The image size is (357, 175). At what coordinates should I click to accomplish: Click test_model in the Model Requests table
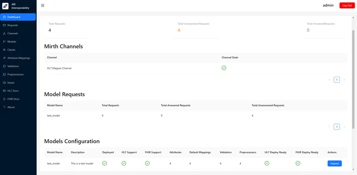54,116
